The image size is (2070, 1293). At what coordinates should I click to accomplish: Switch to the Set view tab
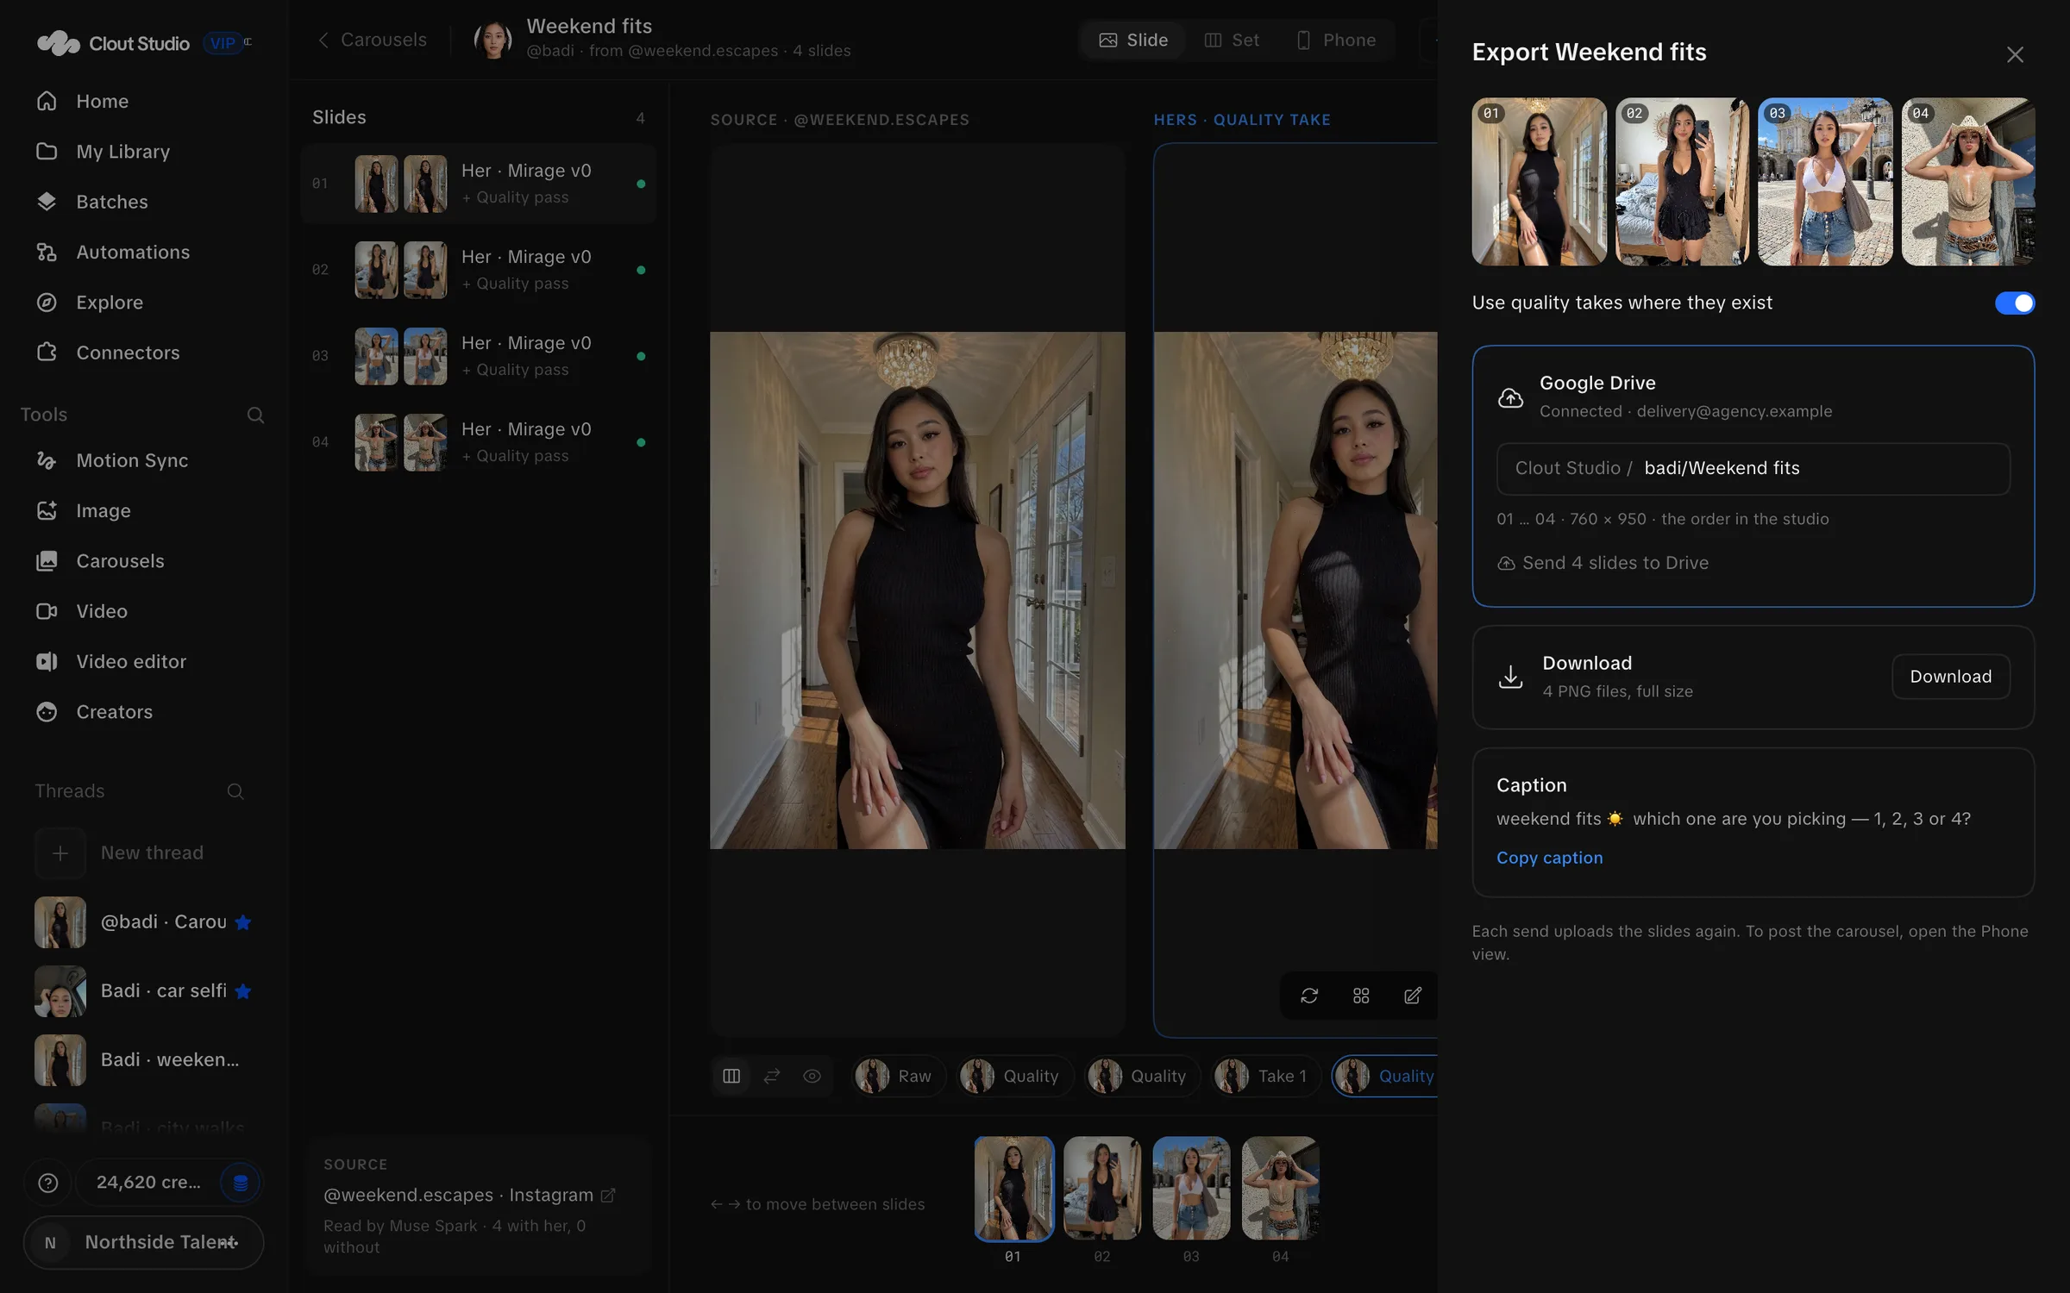click(x=1232, y=40)
